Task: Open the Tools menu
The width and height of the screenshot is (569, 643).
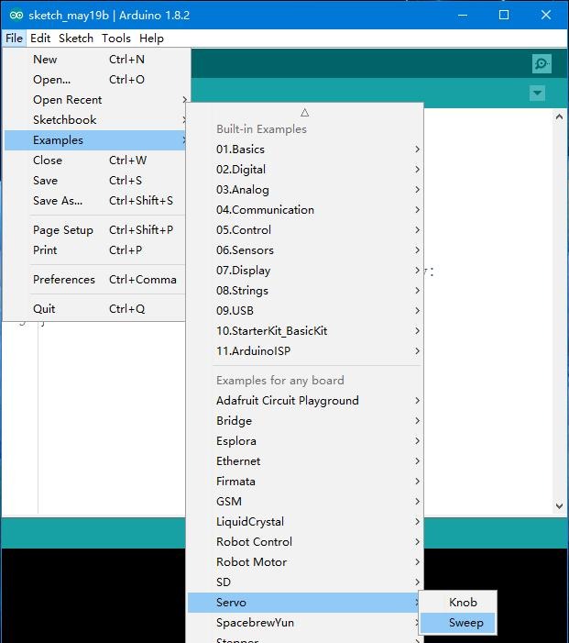Action: (x=116, y=39)
